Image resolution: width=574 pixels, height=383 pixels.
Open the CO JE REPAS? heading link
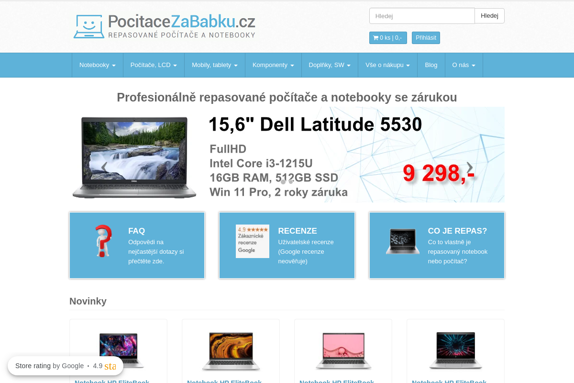click(457, 231)
